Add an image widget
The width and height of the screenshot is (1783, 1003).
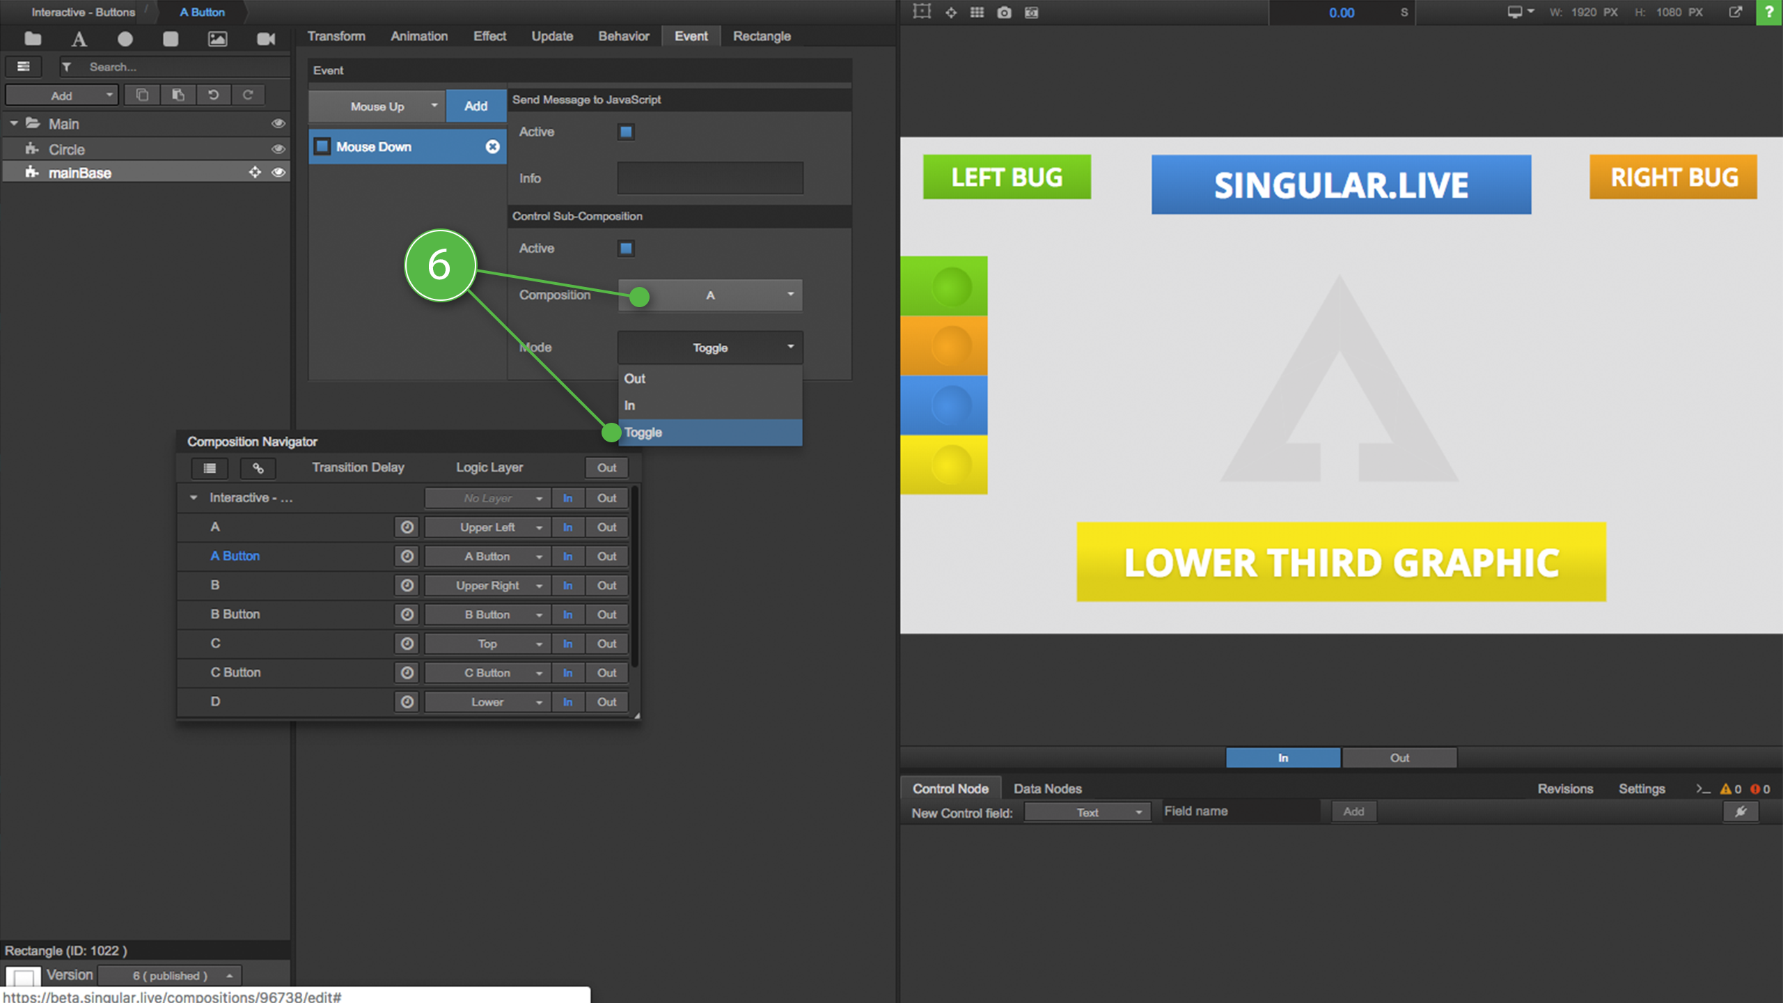coord(218,39)
